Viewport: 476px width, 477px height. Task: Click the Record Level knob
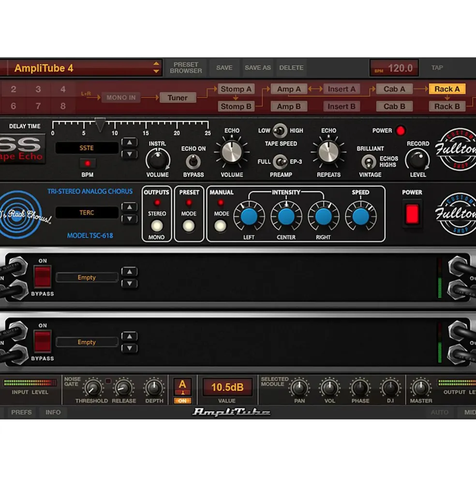point(417,159)
